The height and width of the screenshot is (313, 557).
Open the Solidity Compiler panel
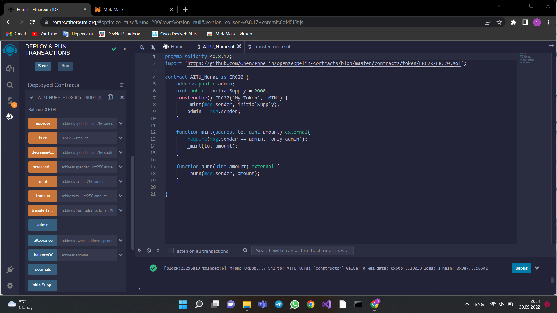[x=10, y=101]
